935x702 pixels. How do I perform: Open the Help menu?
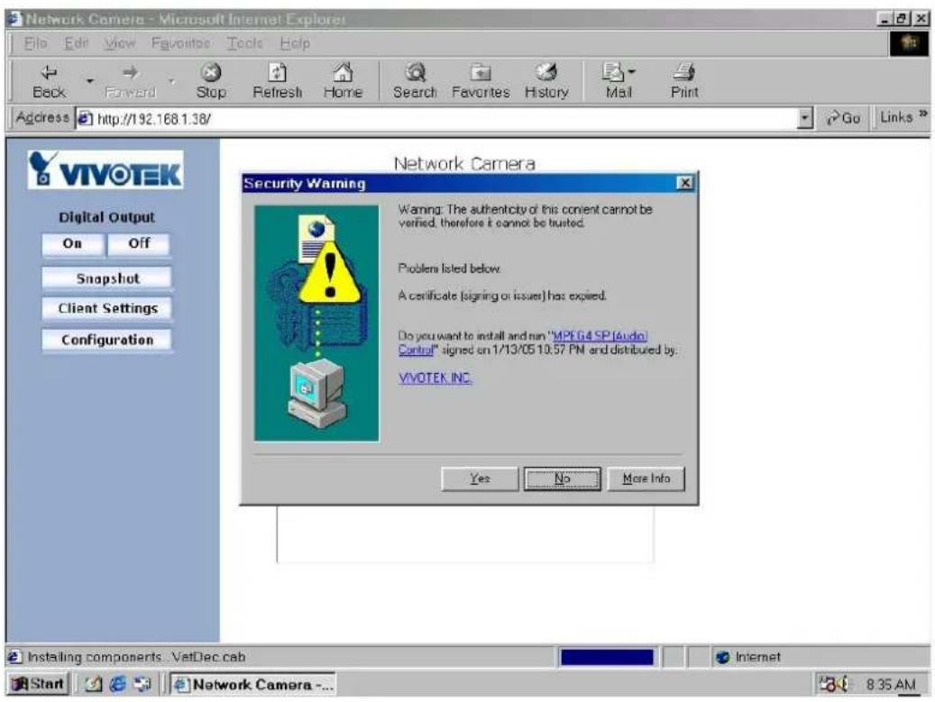[295, 43]
